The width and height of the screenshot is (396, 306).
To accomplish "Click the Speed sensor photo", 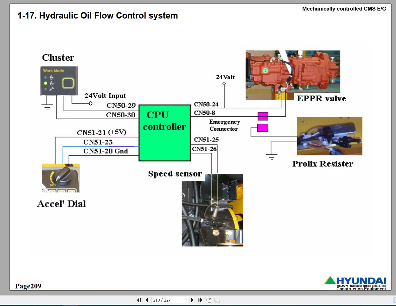I will click(x=213, y=210).
